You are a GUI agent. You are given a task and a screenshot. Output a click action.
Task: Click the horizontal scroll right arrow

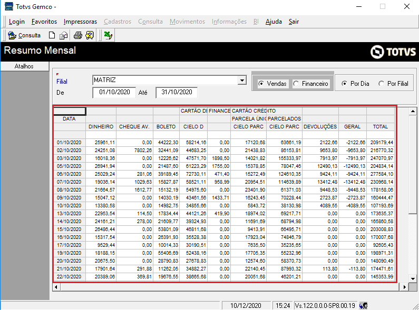[404, 287]
